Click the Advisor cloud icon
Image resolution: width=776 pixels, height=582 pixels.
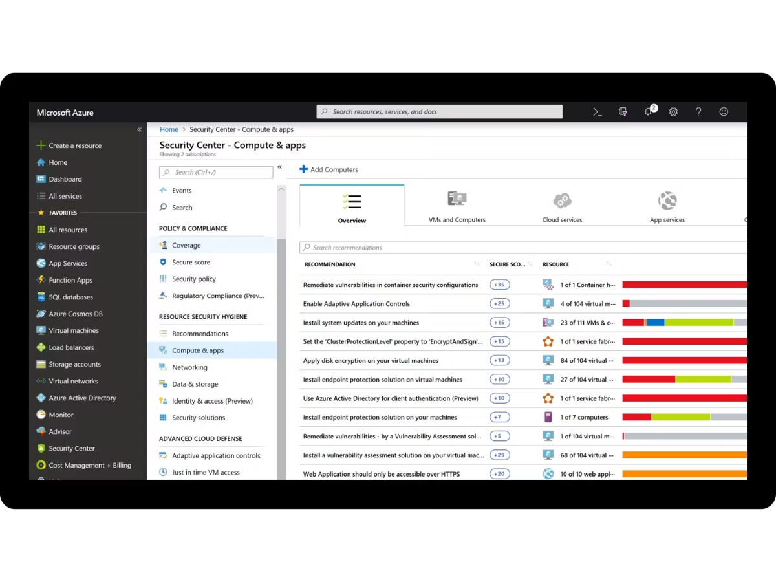coord(41,431)
